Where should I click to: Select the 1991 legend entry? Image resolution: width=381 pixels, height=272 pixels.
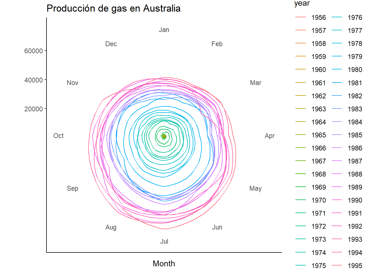pyautogui.click(x=347, y=213)
